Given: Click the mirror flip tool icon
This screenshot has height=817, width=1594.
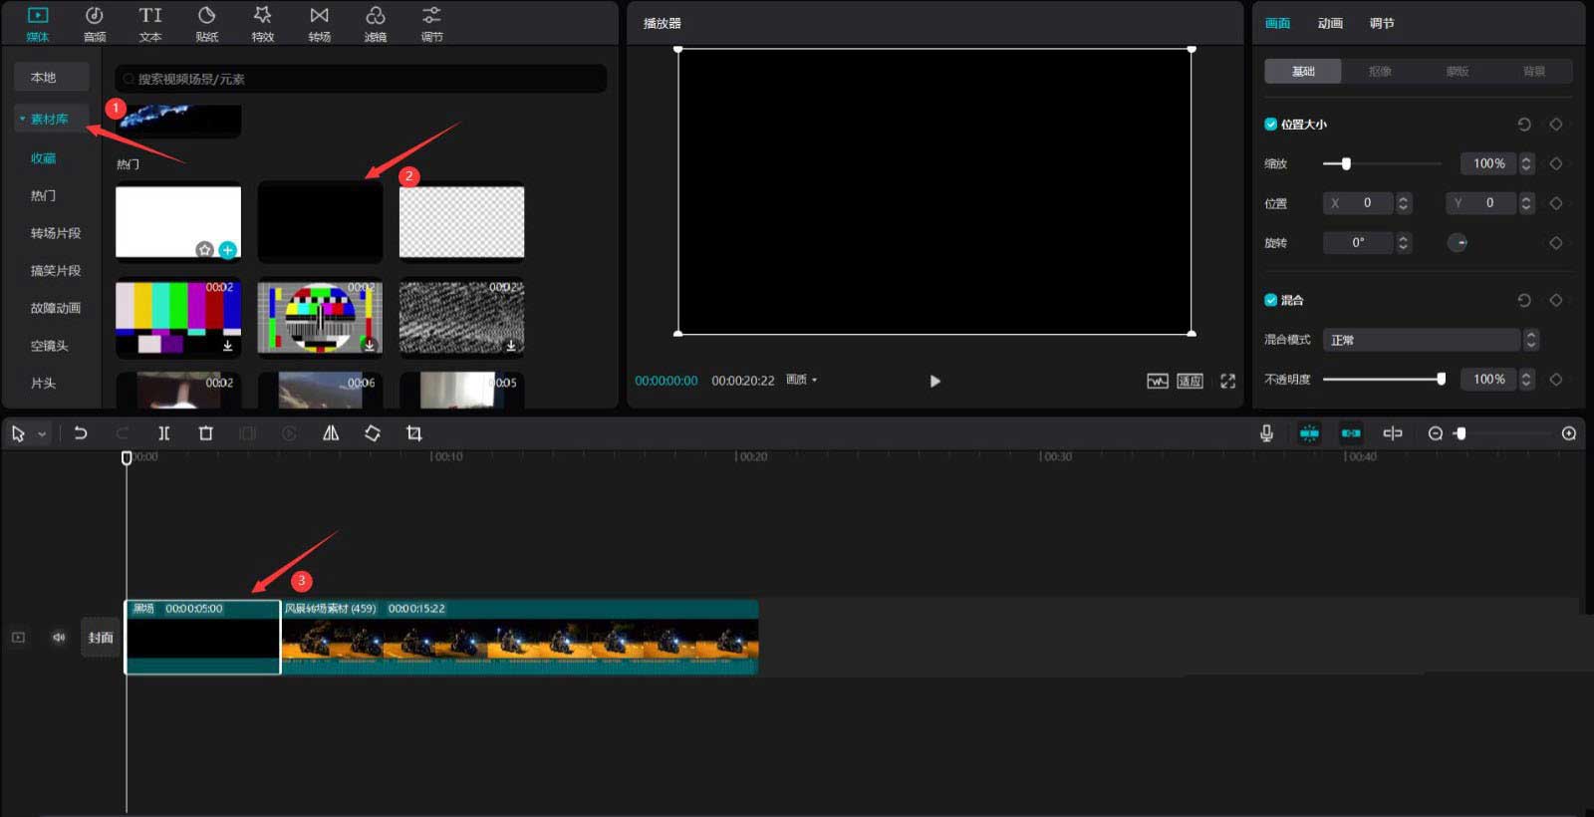Looking at the screenshot, I should click(331, 433).
